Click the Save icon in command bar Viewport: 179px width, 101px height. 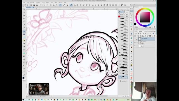pyautogui.click(x=37, y=5)
